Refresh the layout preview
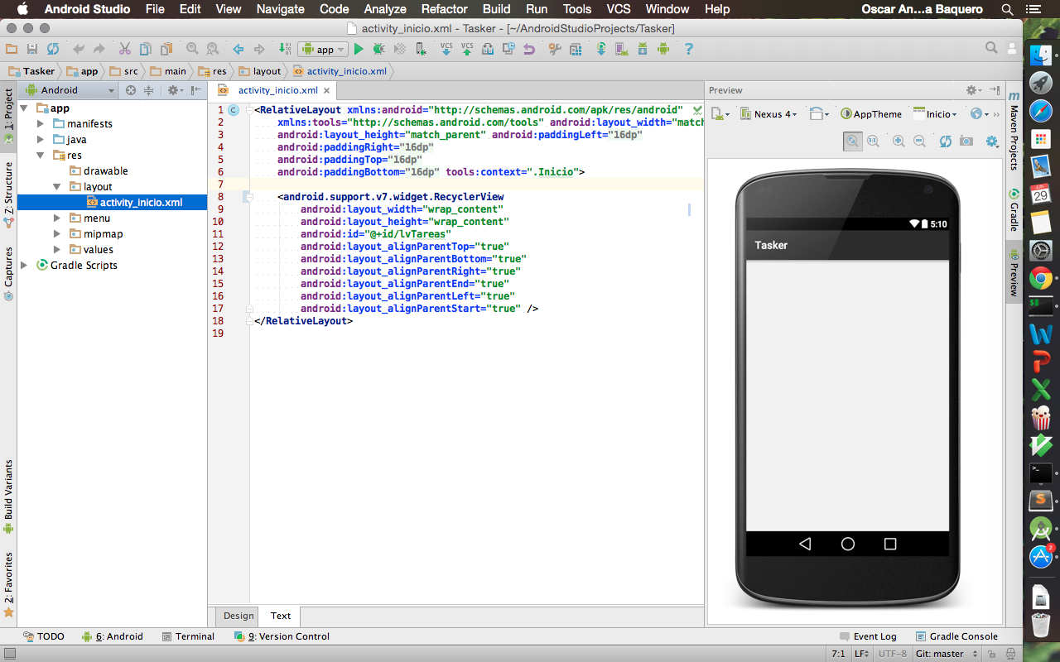The width and height of the screenshot is (1060, 662). 946,142
